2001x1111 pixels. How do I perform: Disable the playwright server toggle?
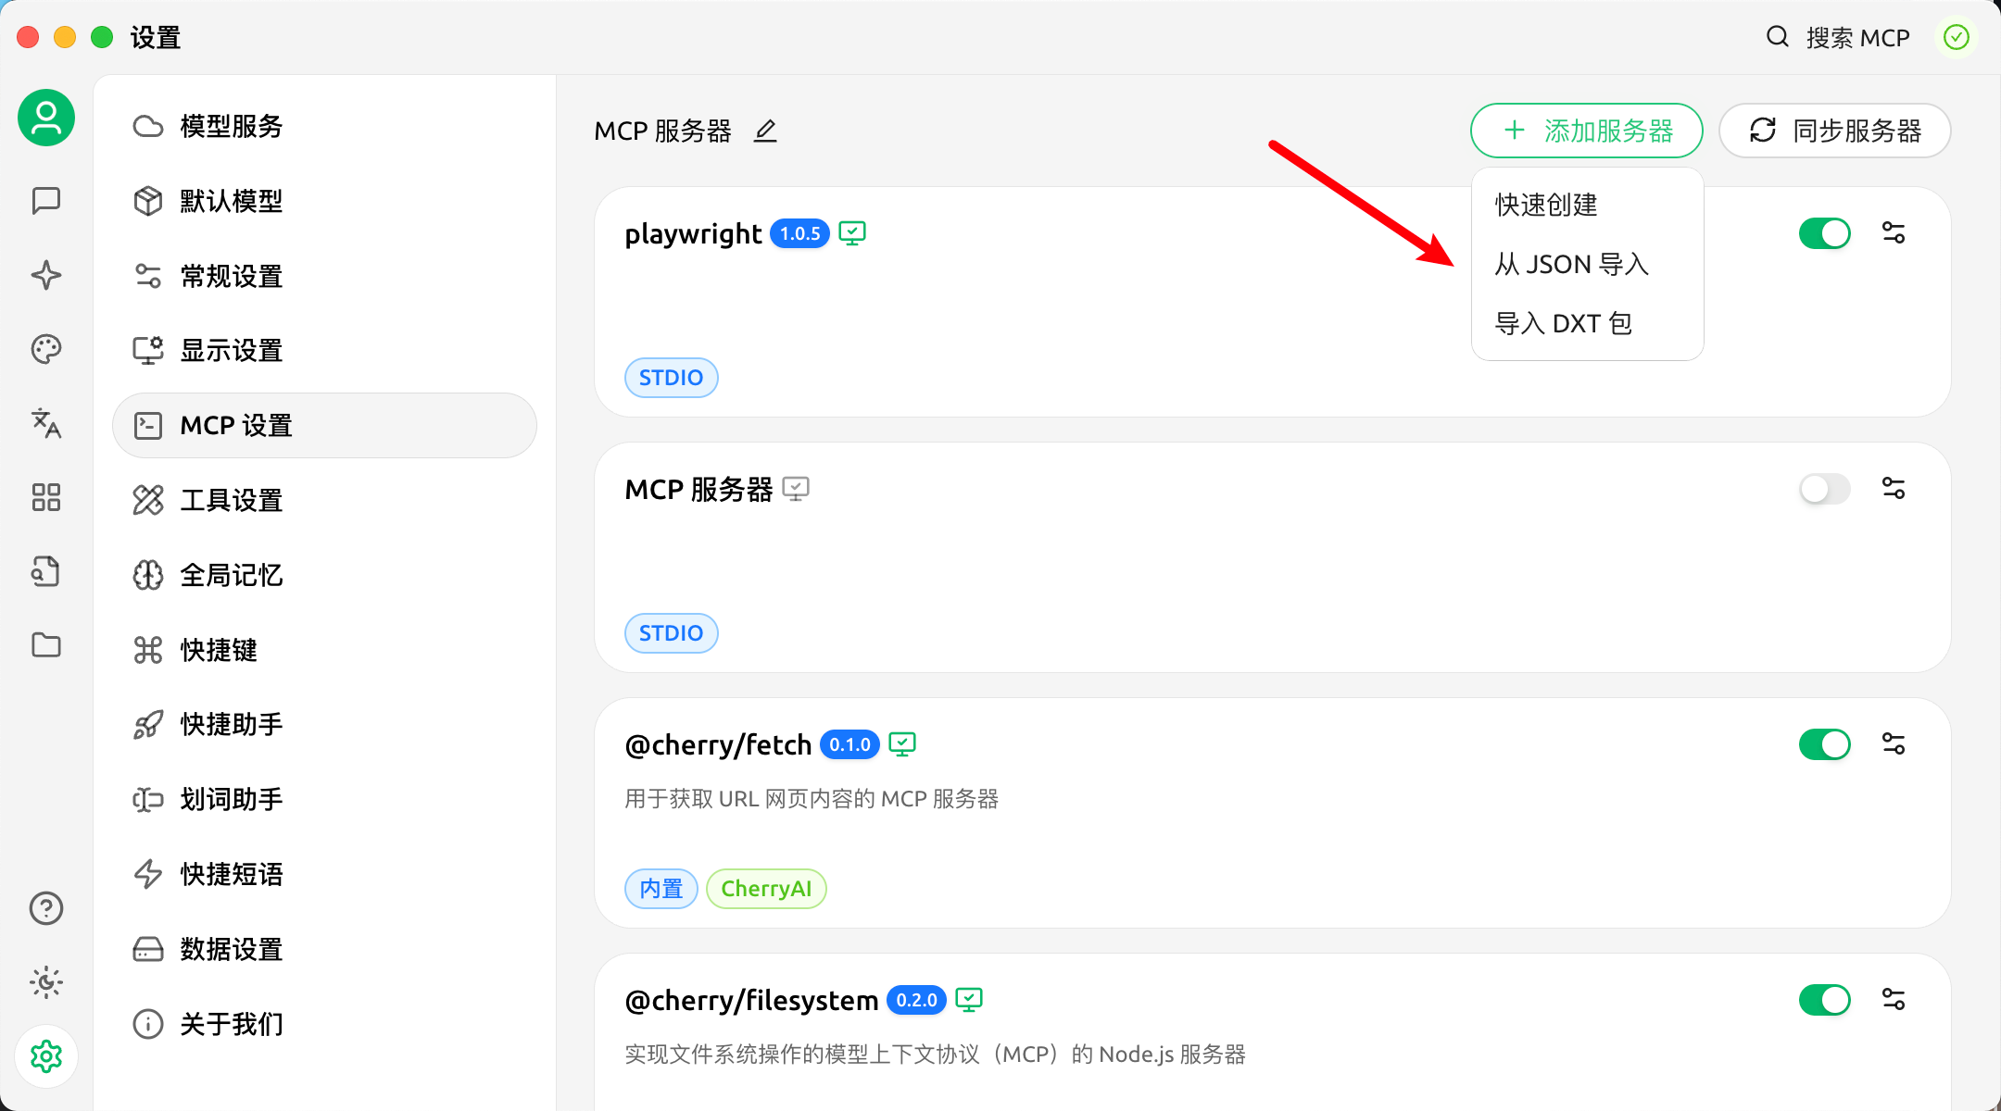pyautogui.click(x=1825, y=233)
